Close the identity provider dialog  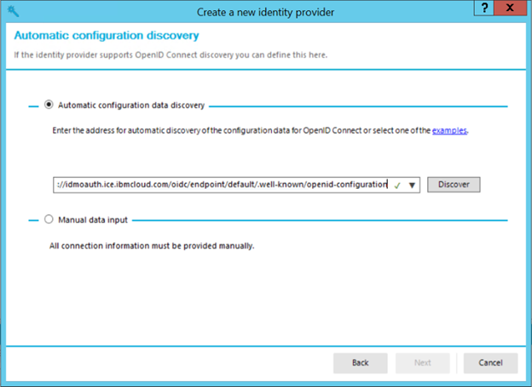click(510, 8)
